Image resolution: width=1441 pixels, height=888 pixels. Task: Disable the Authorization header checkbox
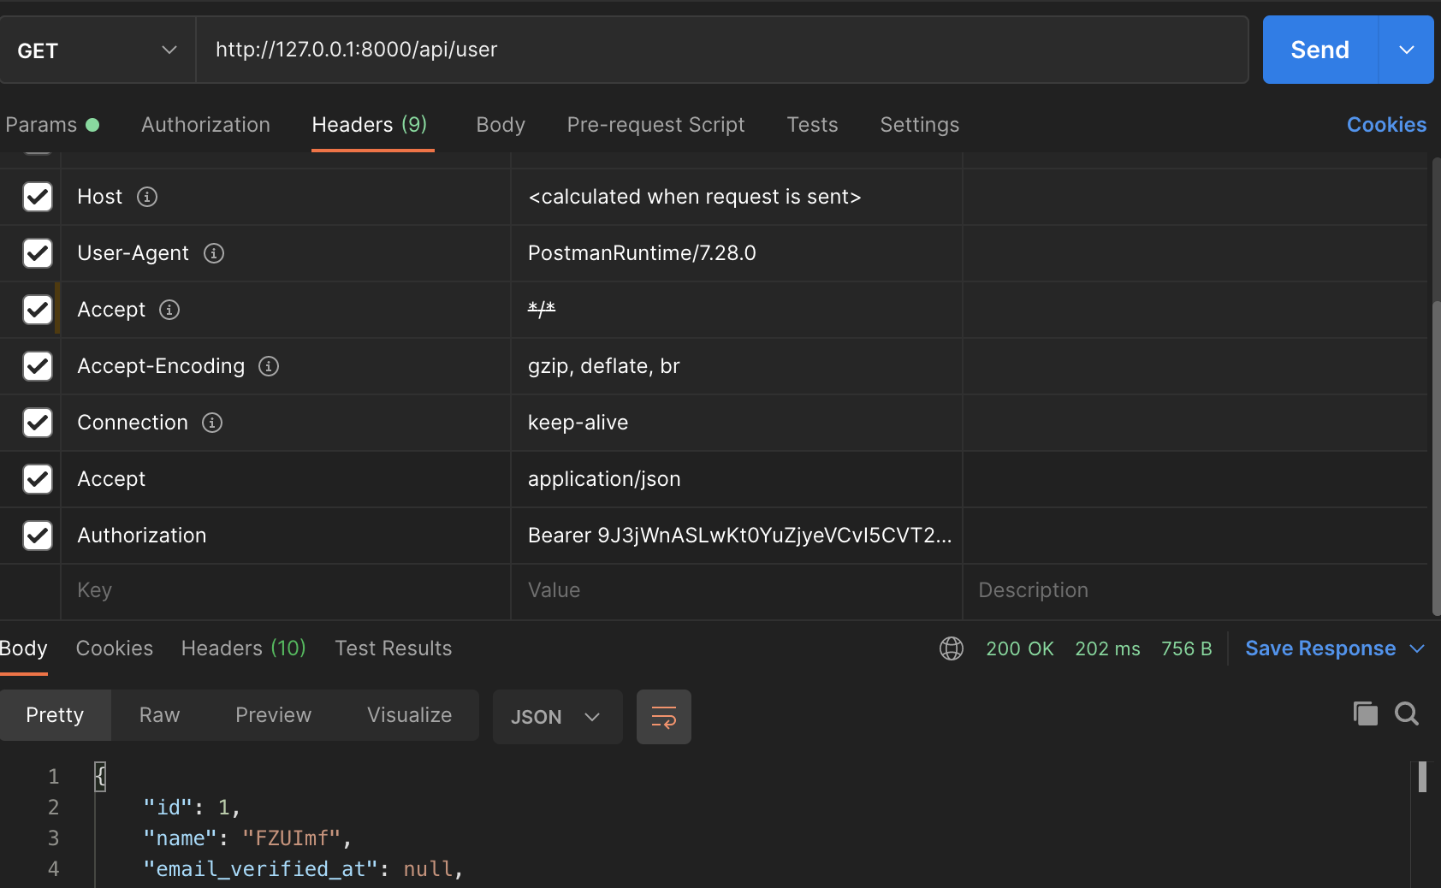click(37, 536)
